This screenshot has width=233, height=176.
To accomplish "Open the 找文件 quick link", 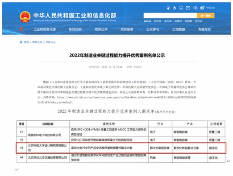I will 158,21.
